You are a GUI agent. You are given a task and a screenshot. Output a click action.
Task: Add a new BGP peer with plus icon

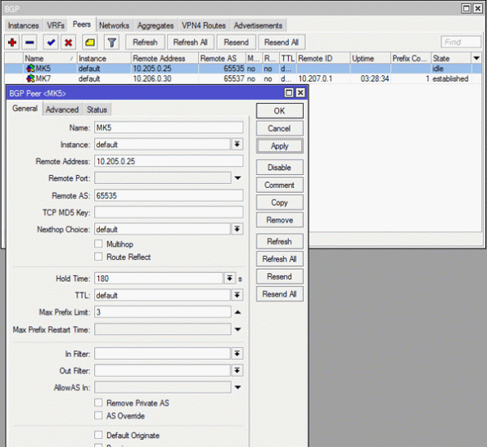12,42
